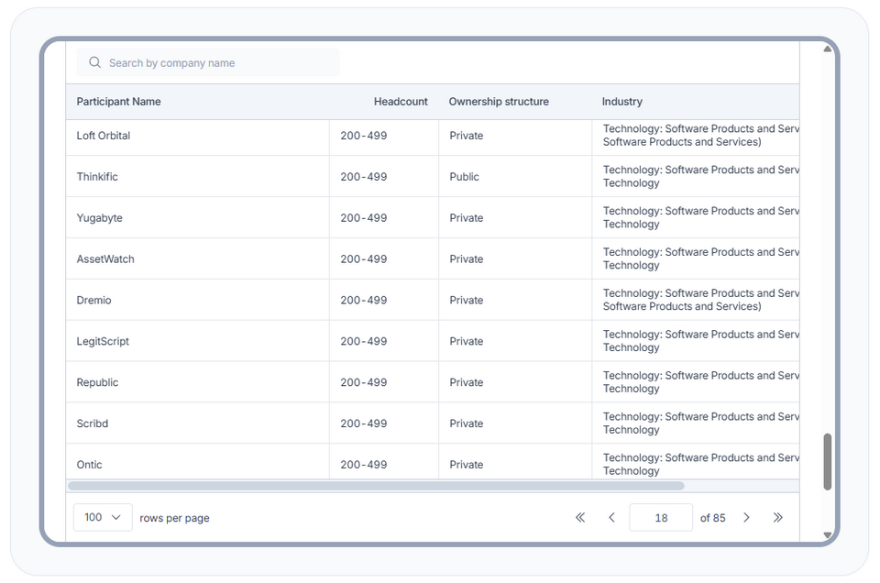
Task: Focus the search by company name field
Action: [x=218, y=63]
